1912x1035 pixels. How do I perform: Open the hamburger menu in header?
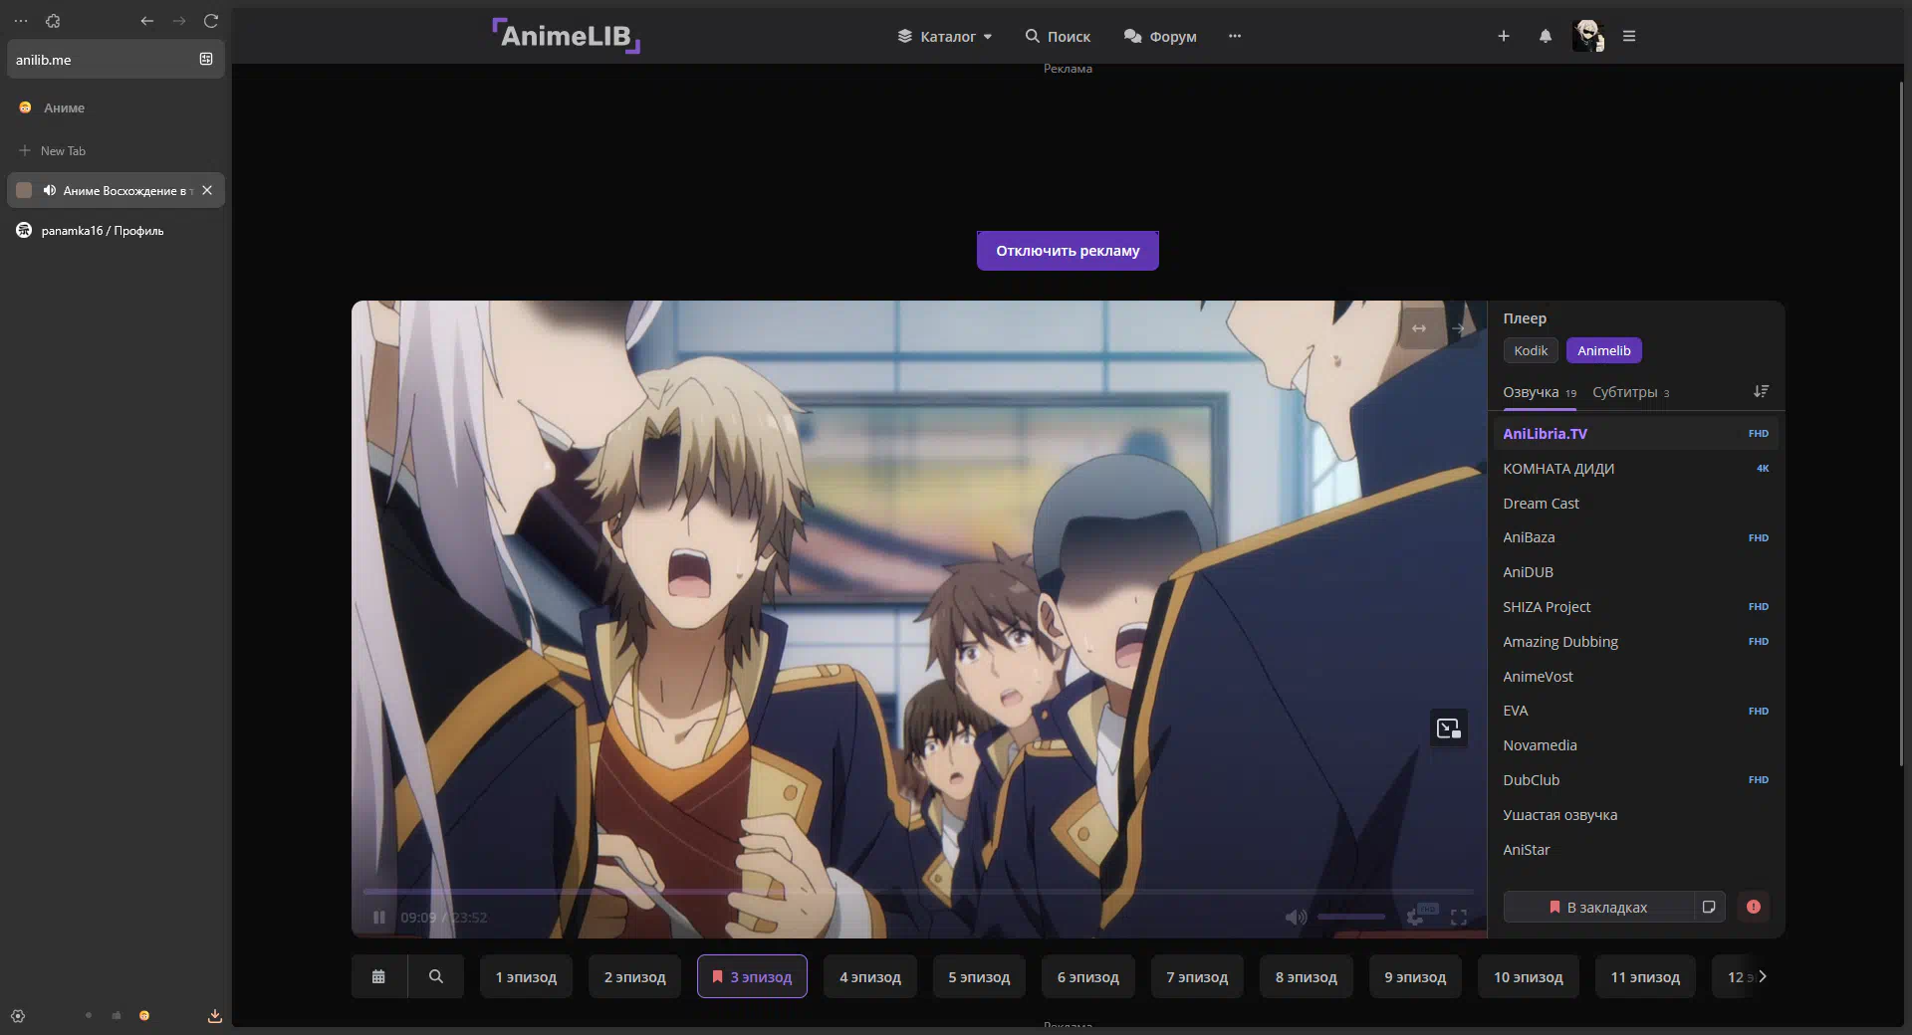click(x=1629, y=36)
